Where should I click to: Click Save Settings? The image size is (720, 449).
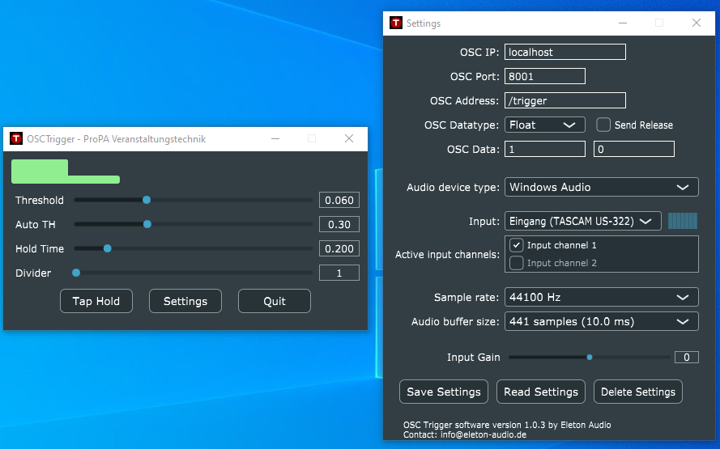[x=444, y=392]
